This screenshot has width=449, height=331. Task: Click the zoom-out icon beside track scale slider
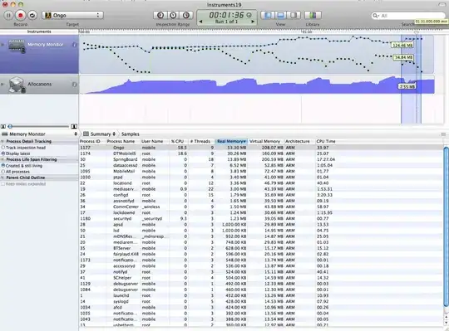3,126
